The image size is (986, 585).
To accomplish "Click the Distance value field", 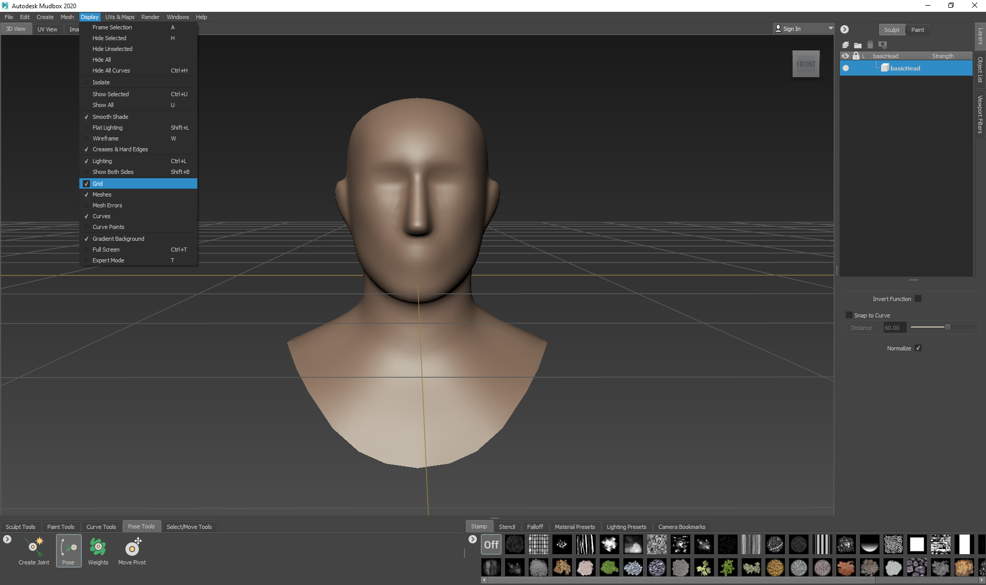I will (894, 328).
